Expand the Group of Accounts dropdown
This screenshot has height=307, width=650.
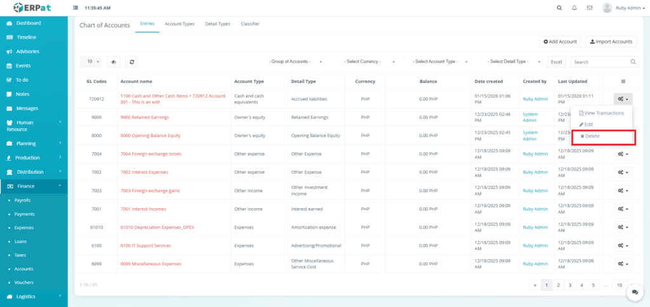pyautogui.click(x=293, y=62)
